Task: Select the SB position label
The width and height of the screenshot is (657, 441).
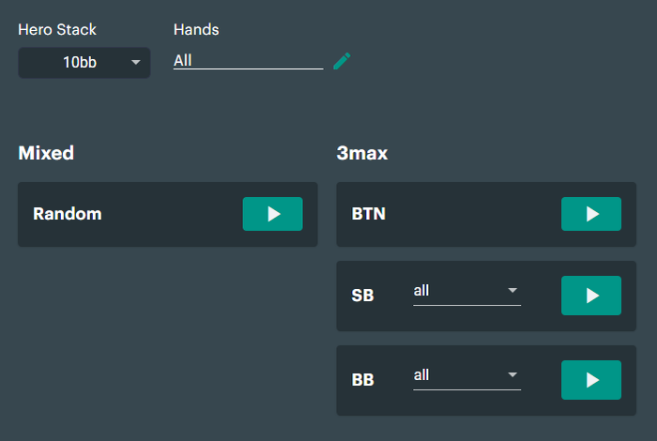Action: 362,296
